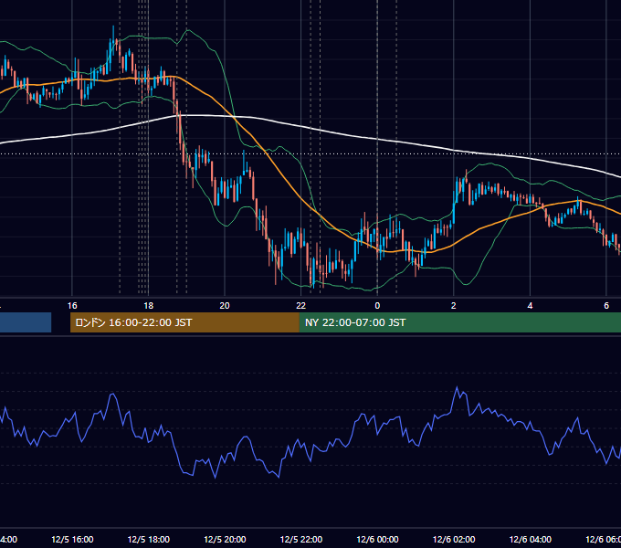Click the 12/5 16:00 date label

coord(72,539)
